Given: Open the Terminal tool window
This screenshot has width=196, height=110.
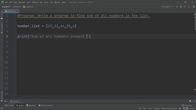Looking at the screenshot, I should coord(31,105).
